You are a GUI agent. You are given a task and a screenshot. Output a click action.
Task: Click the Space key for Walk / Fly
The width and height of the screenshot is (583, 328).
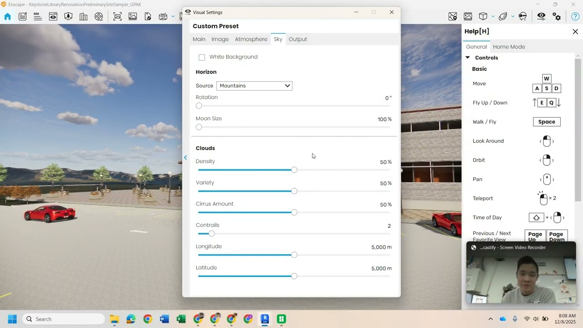(547, 122)
